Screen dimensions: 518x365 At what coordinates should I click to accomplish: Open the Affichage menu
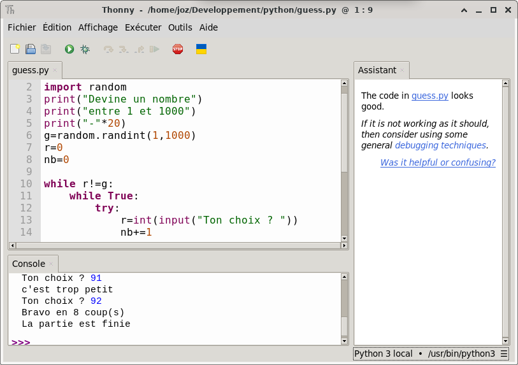(x=98, y=27)
